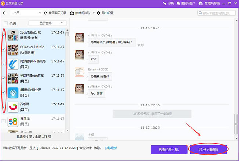239x161 pixels.
Task: Open the help question icon
Action: [x=178, y=3]
